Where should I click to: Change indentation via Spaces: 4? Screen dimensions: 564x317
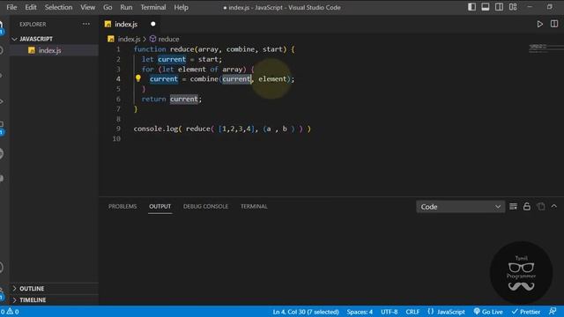pos(360,312)
